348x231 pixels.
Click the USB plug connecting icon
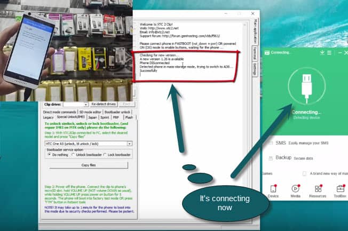tap(307, 86)
